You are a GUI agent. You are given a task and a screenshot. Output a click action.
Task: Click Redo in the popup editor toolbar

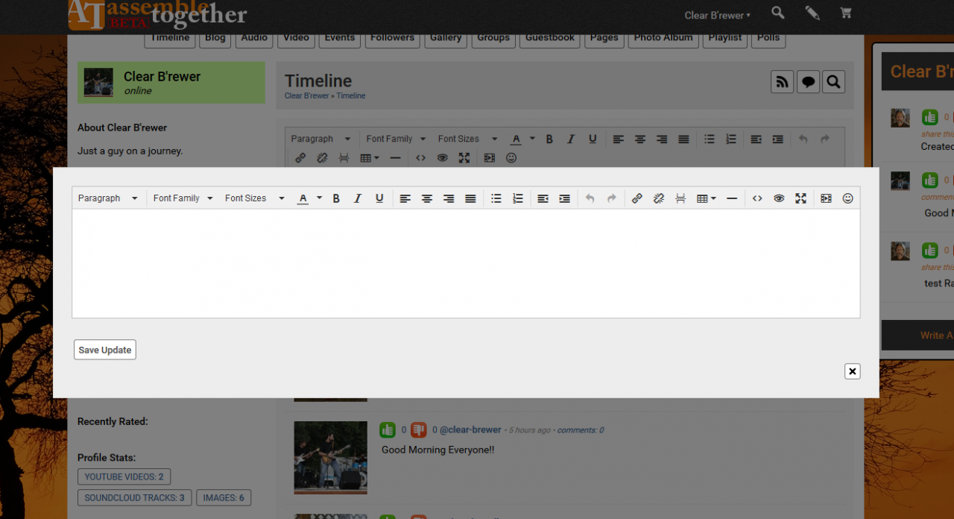(x=612, y=198)
